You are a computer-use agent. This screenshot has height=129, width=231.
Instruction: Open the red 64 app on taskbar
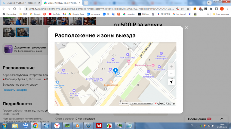(99, 126)
